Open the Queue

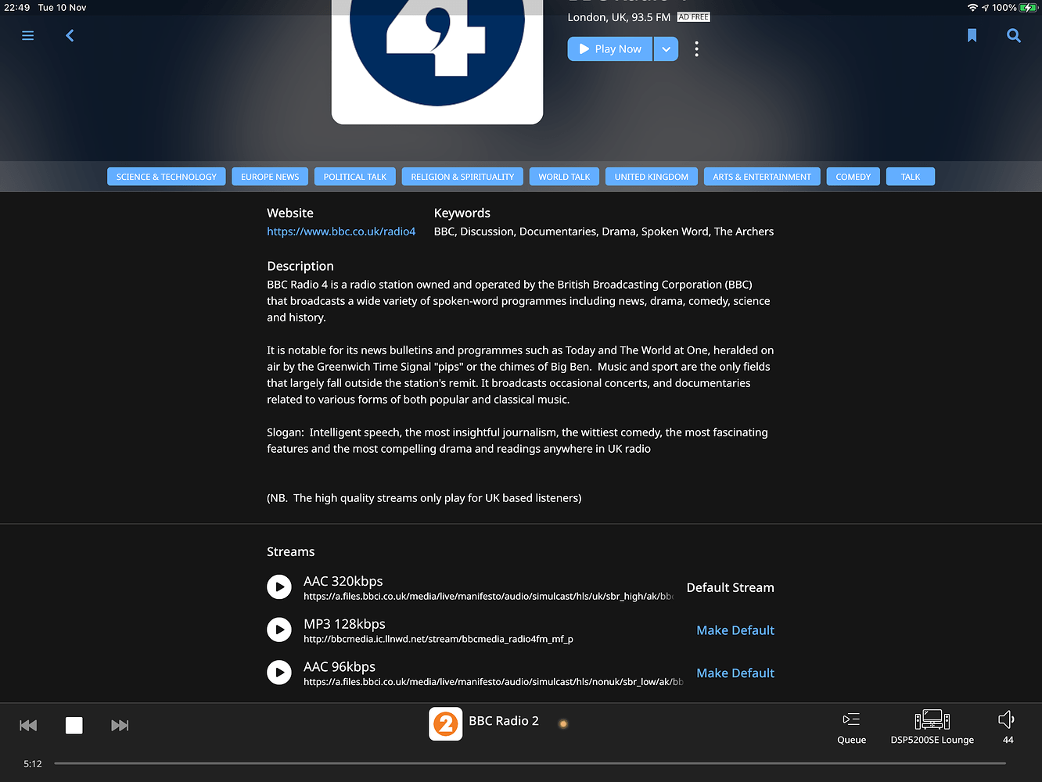[x=851, y=728]
